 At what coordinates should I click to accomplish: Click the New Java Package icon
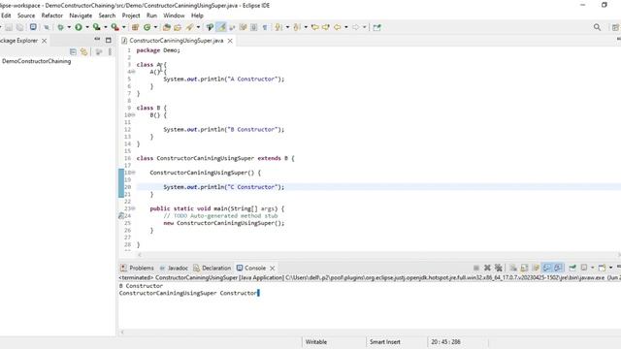point(135,27)
